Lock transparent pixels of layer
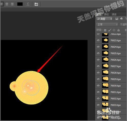Screen dimensions: 127x121 click(105, 30)
